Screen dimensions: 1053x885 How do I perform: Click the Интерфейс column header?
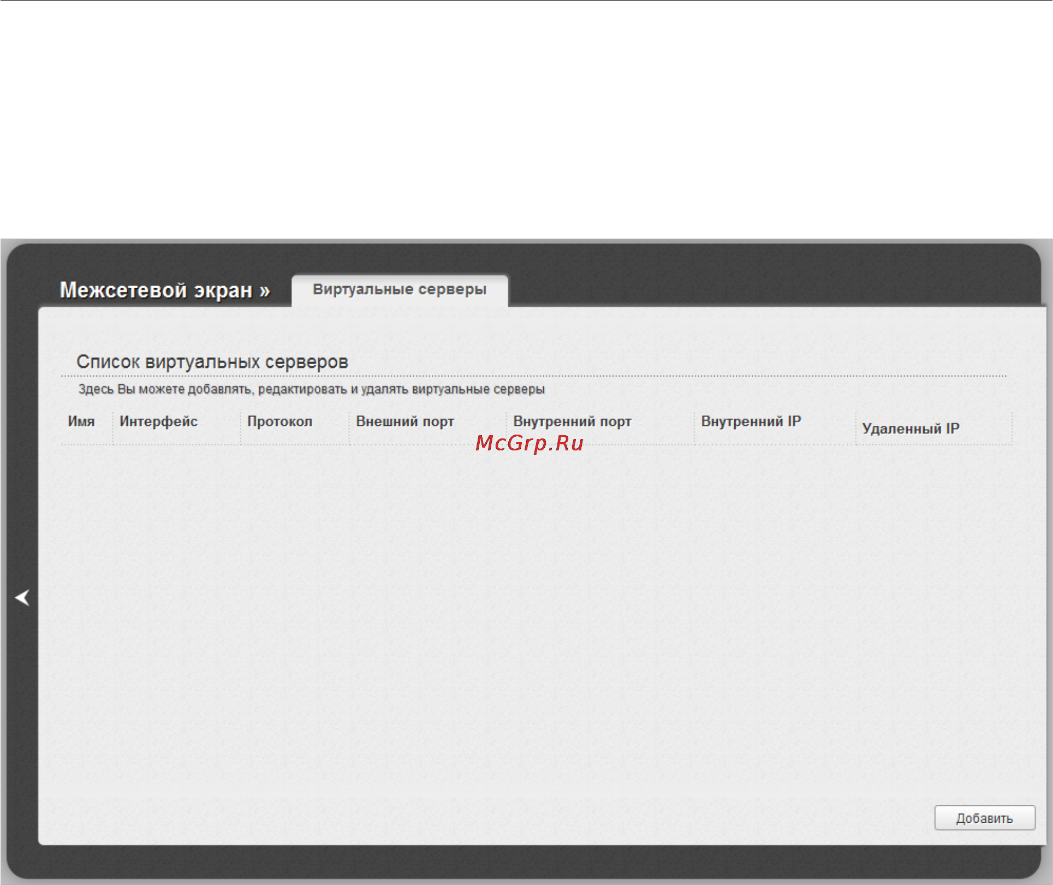[x=158, y=421]
